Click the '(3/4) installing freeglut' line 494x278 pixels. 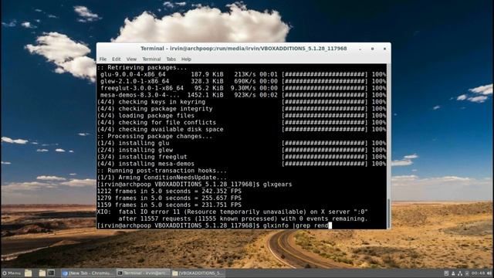click(x=242, y=157)
